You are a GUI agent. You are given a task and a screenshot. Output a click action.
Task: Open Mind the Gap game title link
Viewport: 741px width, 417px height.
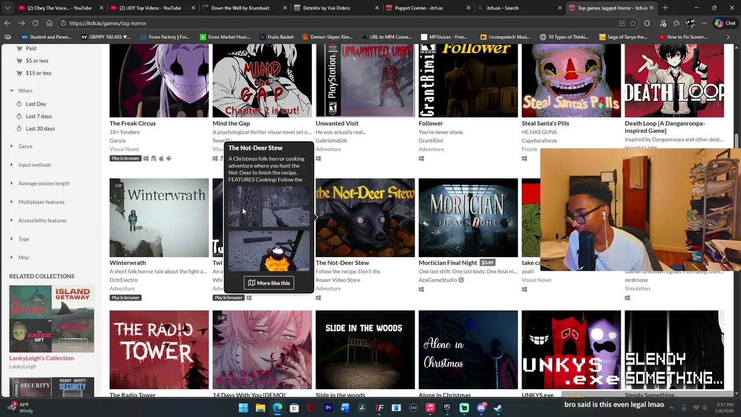(231, 123)
